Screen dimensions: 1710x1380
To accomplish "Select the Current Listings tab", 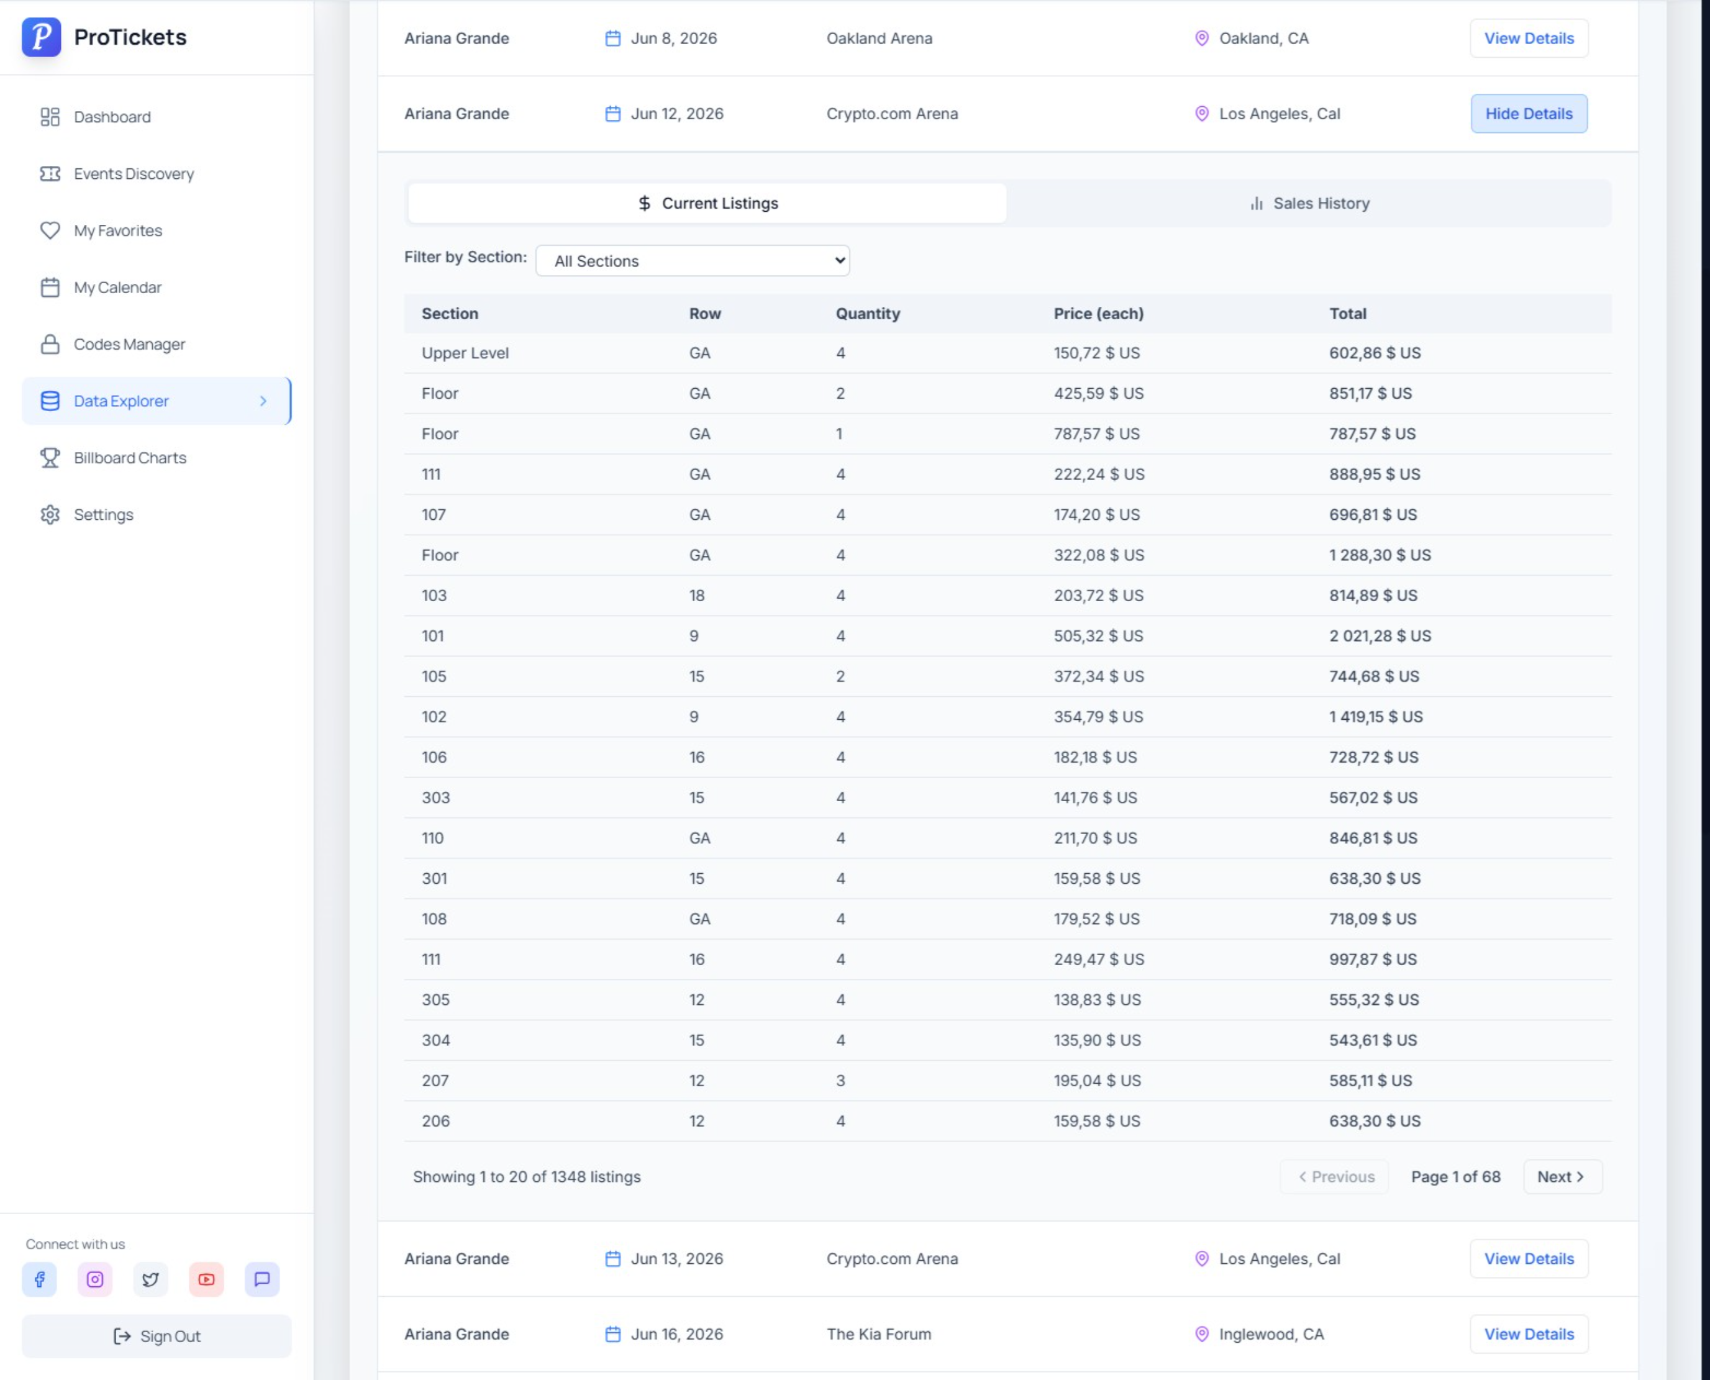I will 707,204.
